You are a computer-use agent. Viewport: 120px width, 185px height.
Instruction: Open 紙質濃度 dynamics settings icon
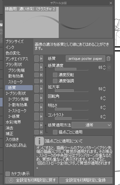click(109, 67)
